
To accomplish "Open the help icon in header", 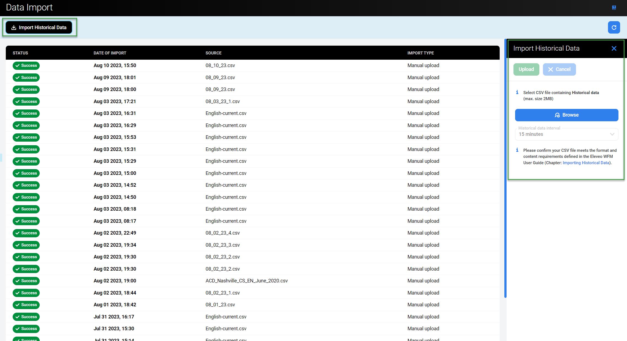I will [x=614, y=8].
